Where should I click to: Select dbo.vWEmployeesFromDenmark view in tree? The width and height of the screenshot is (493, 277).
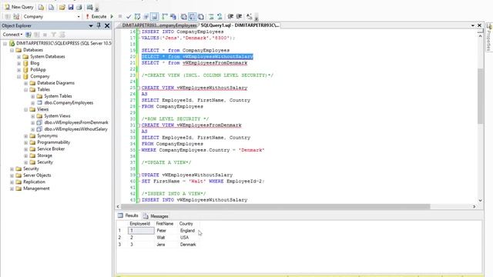pyautogui.click(x=76, y=122)
